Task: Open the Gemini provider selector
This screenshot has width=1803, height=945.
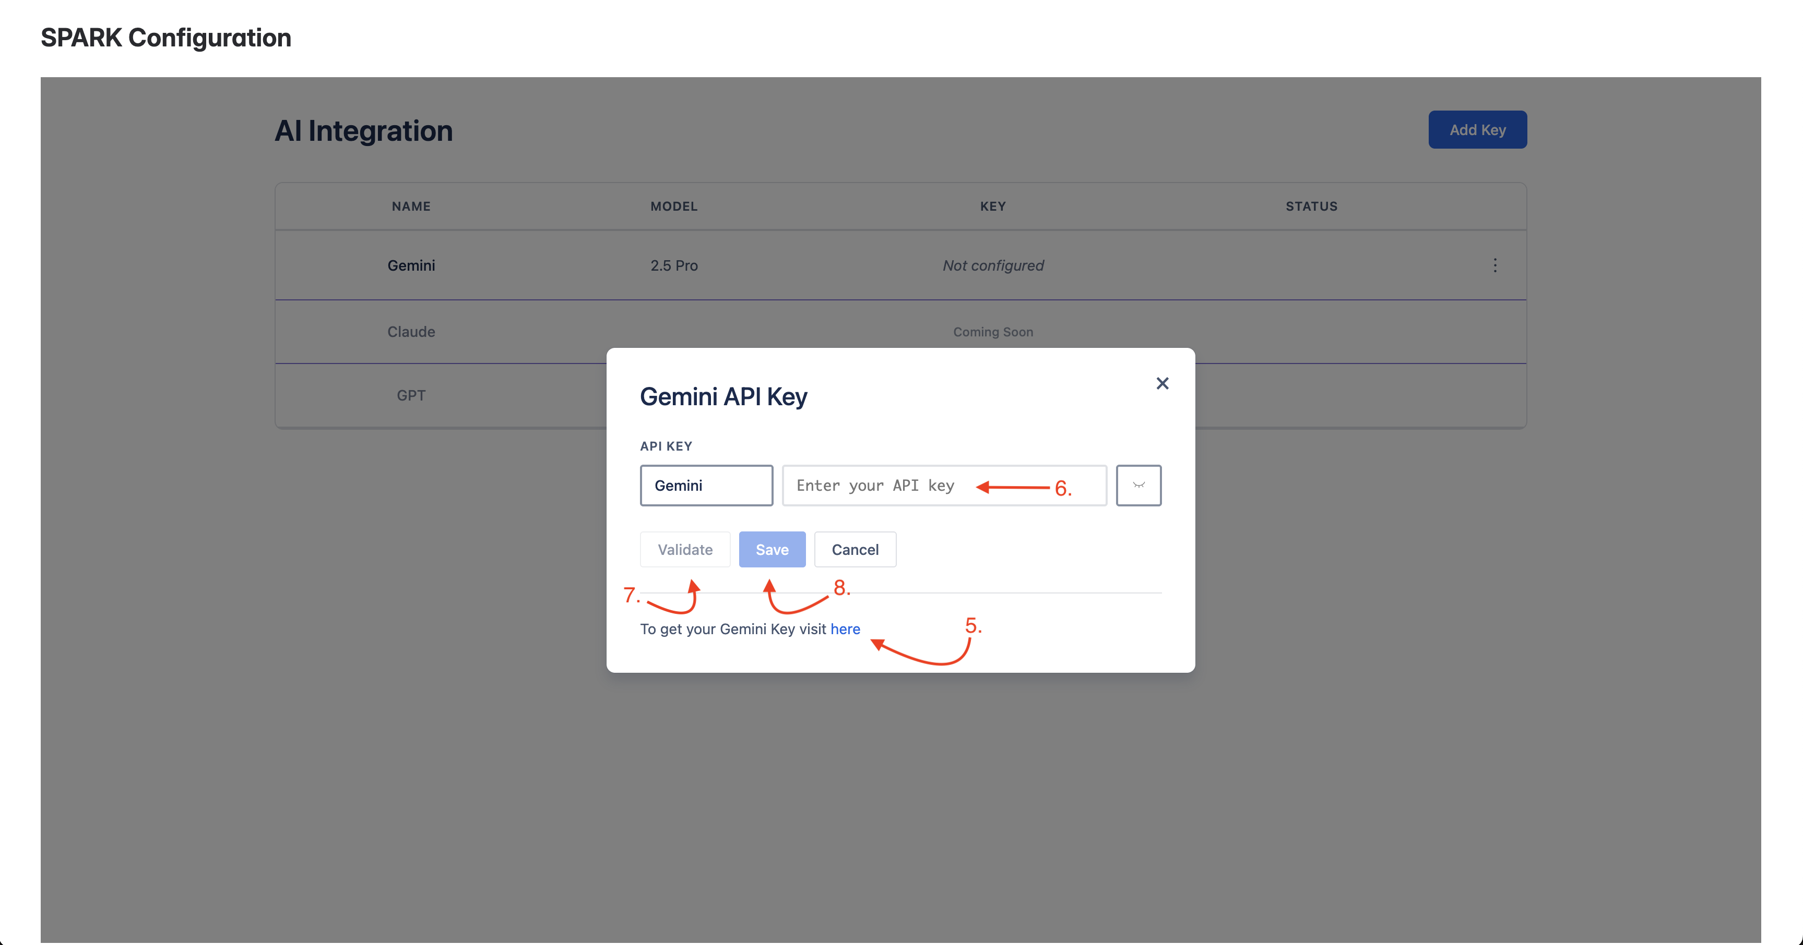Action: (706, 484)
